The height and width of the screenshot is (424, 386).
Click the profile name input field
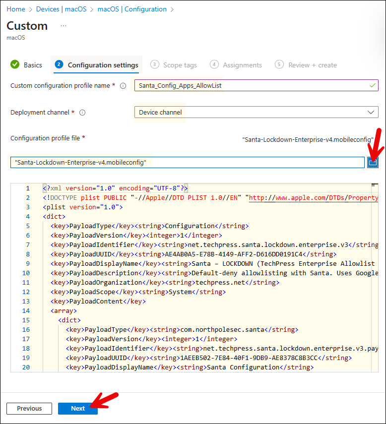click(x=256, y=85)
